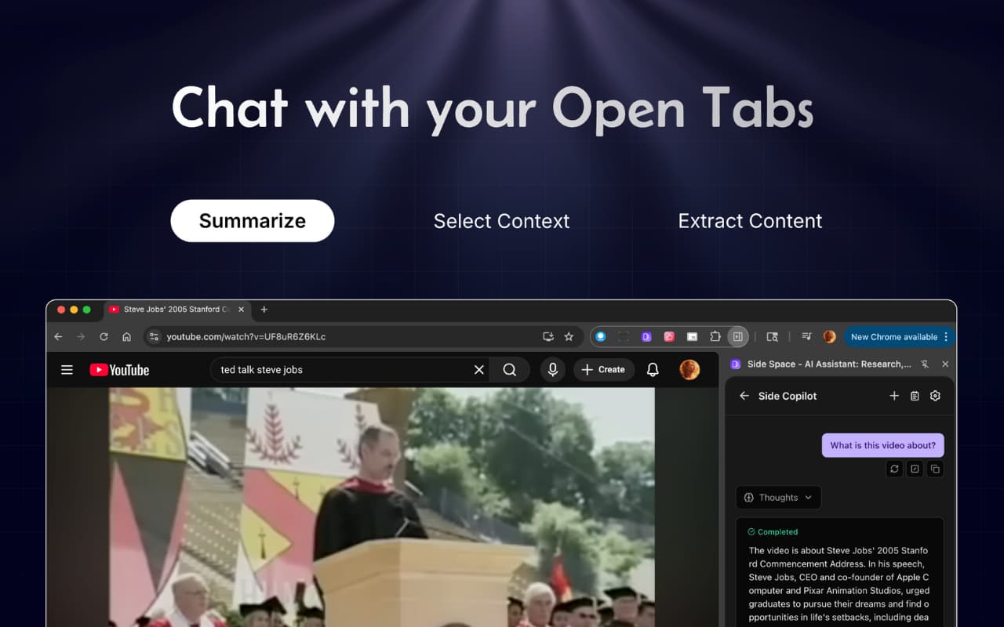Open the YouTube hamburger guide menu
1004x627 pixels.
67,370
